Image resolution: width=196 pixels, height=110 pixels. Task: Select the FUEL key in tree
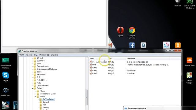(39, 83)
